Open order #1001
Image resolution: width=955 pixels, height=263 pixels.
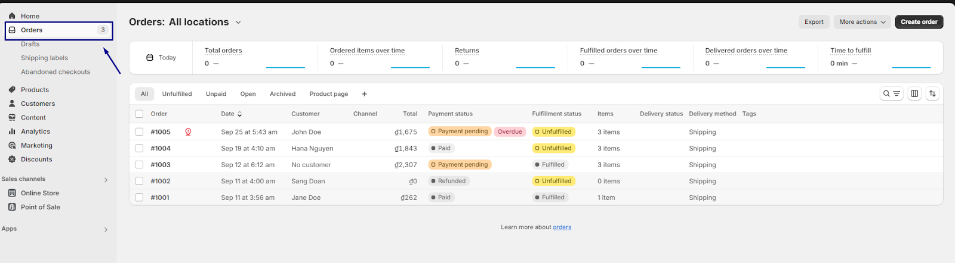coord(160,198)
